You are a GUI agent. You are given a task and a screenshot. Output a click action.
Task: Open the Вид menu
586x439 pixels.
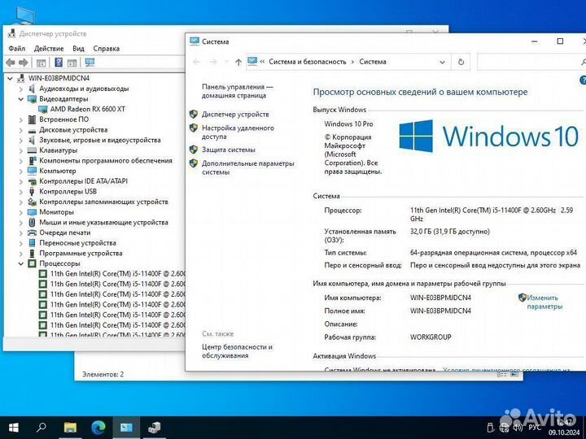pos(78,49)
